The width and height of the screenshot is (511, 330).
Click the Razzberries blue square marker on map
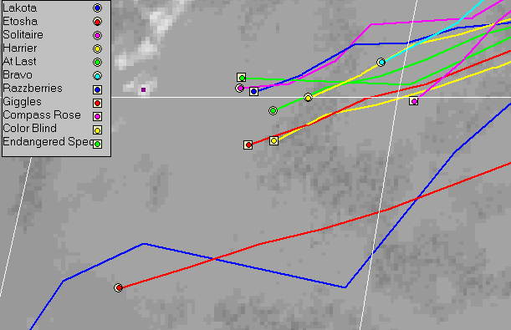pyautogui.click(x=254, y=91)
